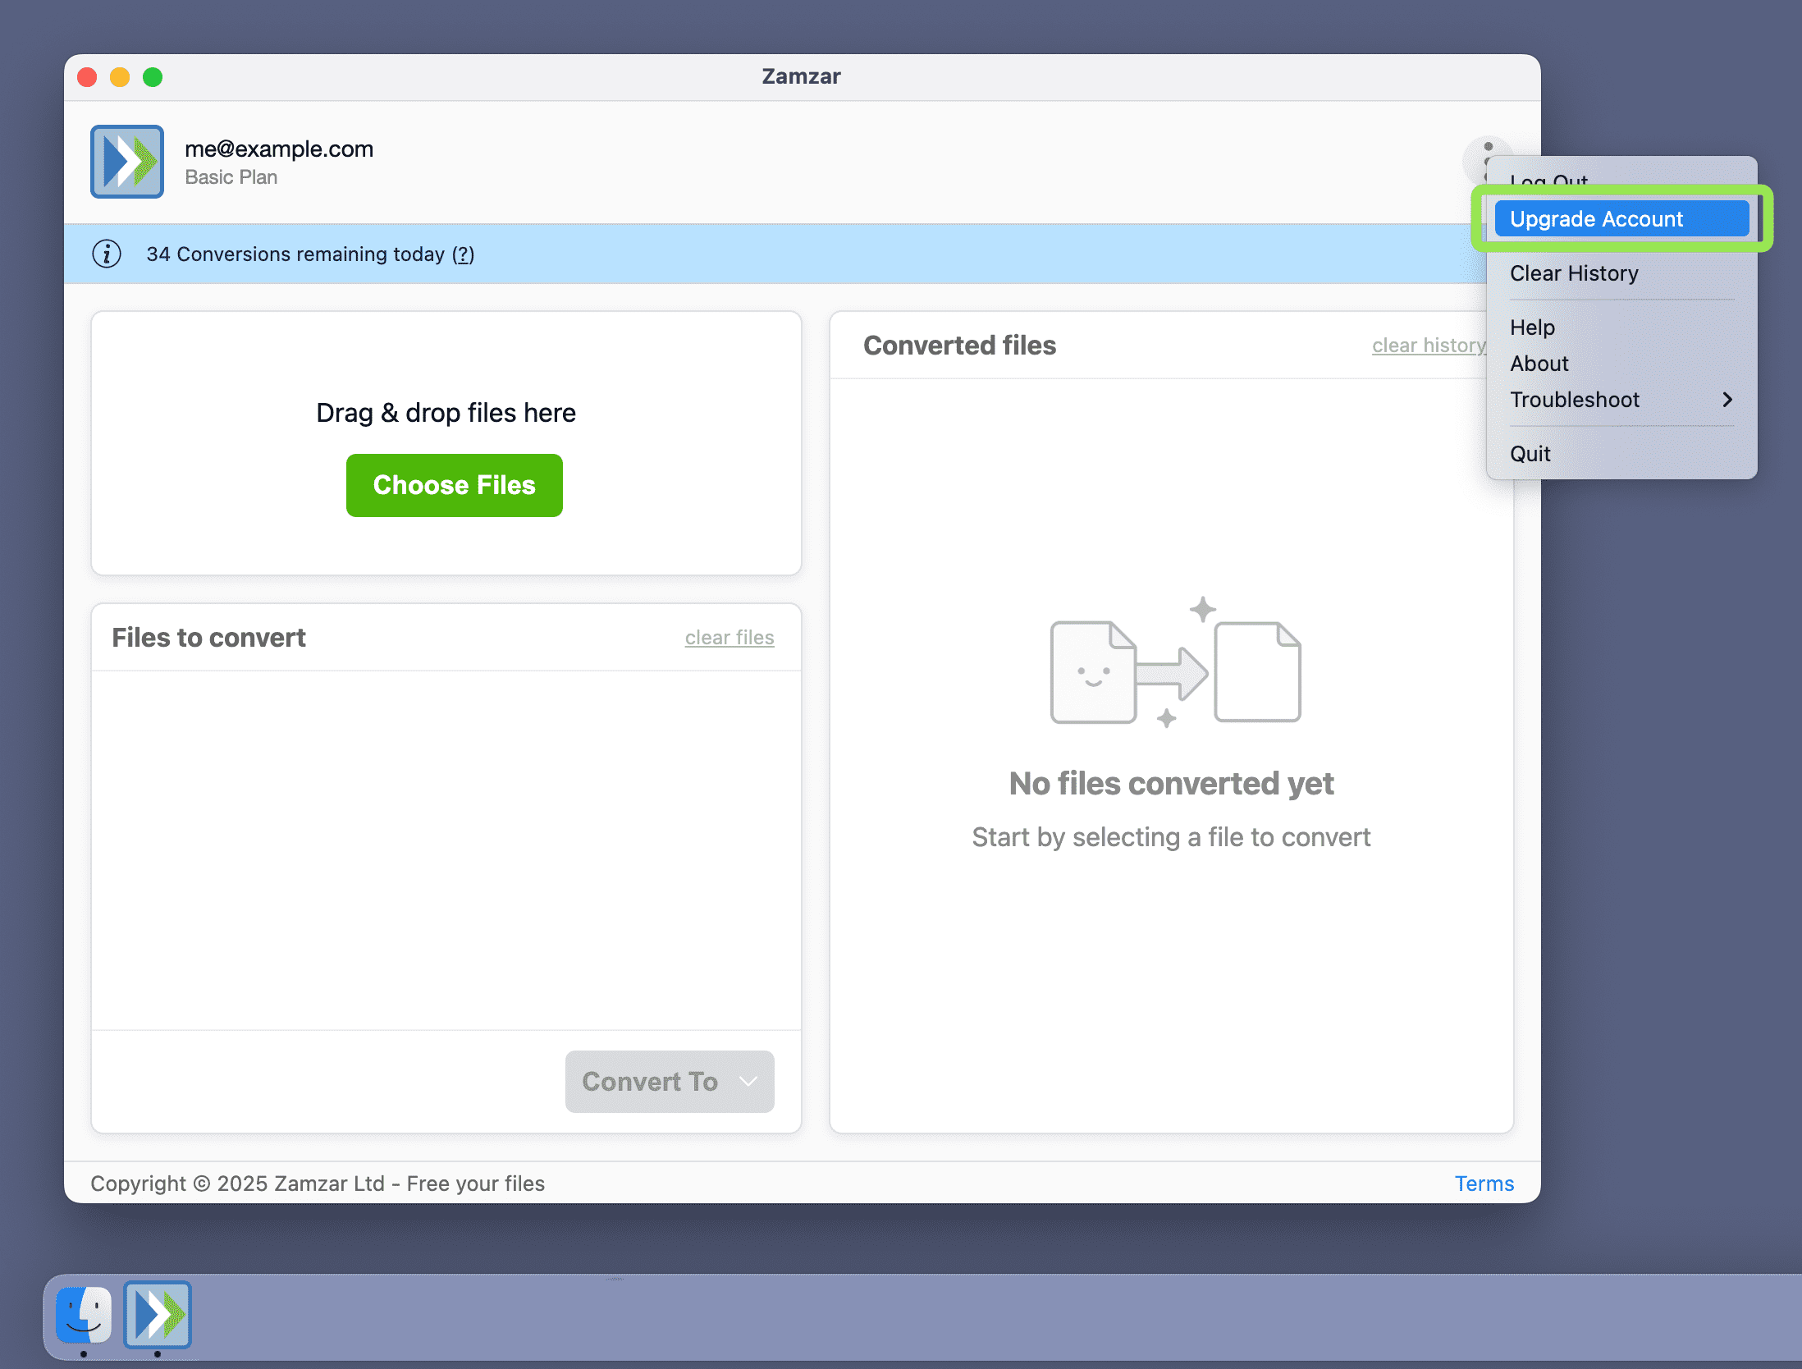The width and height of the screenshot is (1802, 1369).
Task: Click the question mark help link in banner
Action: [x=463, y=254]
